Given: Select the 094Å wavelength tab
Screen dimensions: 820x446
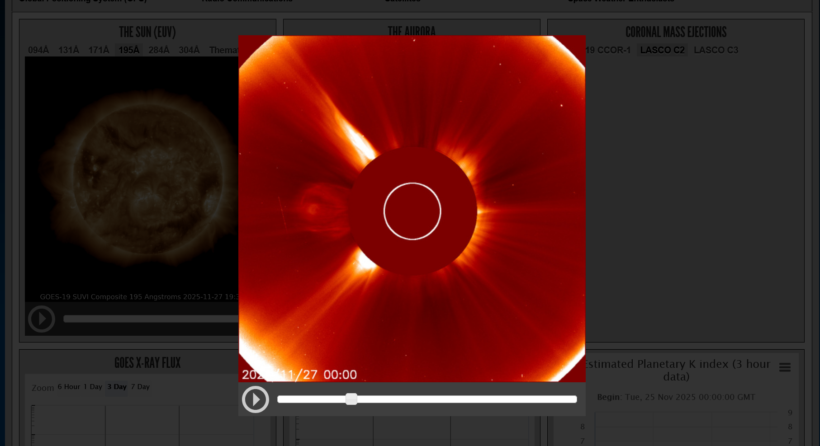Looking at the screenshot, I should click(x=38, y=50).
